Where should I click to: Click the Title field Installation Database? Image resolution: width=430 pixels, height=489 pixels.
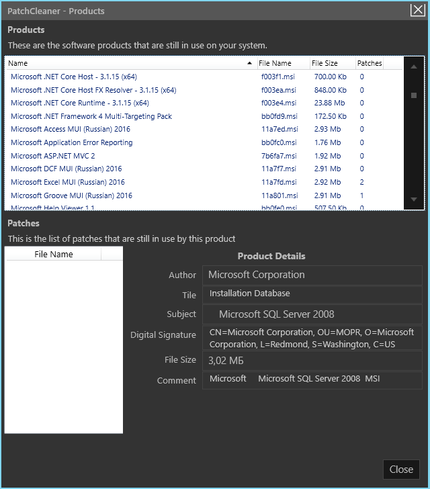(312, 295)
